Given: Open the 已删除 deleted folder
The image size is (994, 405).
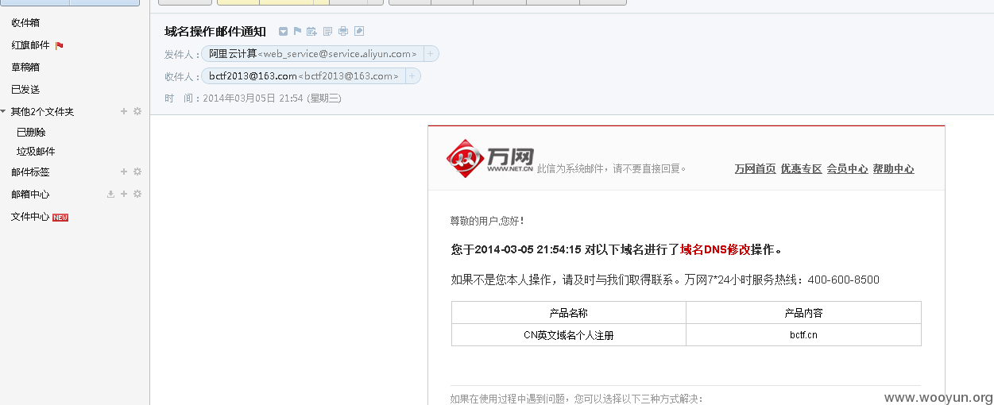Looking at the screenshot, I should point(31,133).
